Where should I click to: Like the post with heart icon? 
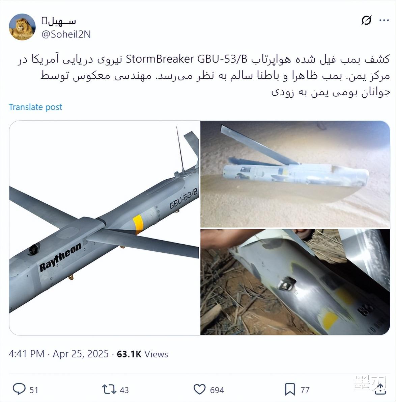point(199,390)
